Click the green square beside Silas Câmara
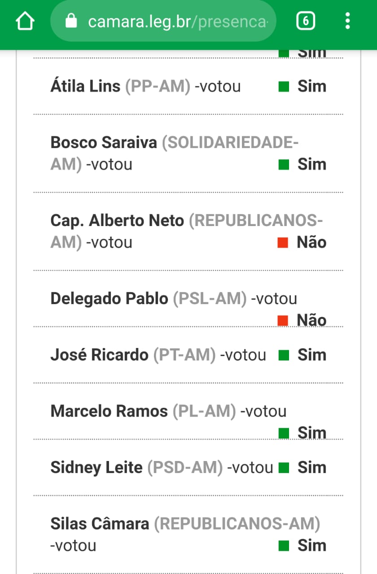The width and height of the screenshot is (377, 574). tap(284, 546)
